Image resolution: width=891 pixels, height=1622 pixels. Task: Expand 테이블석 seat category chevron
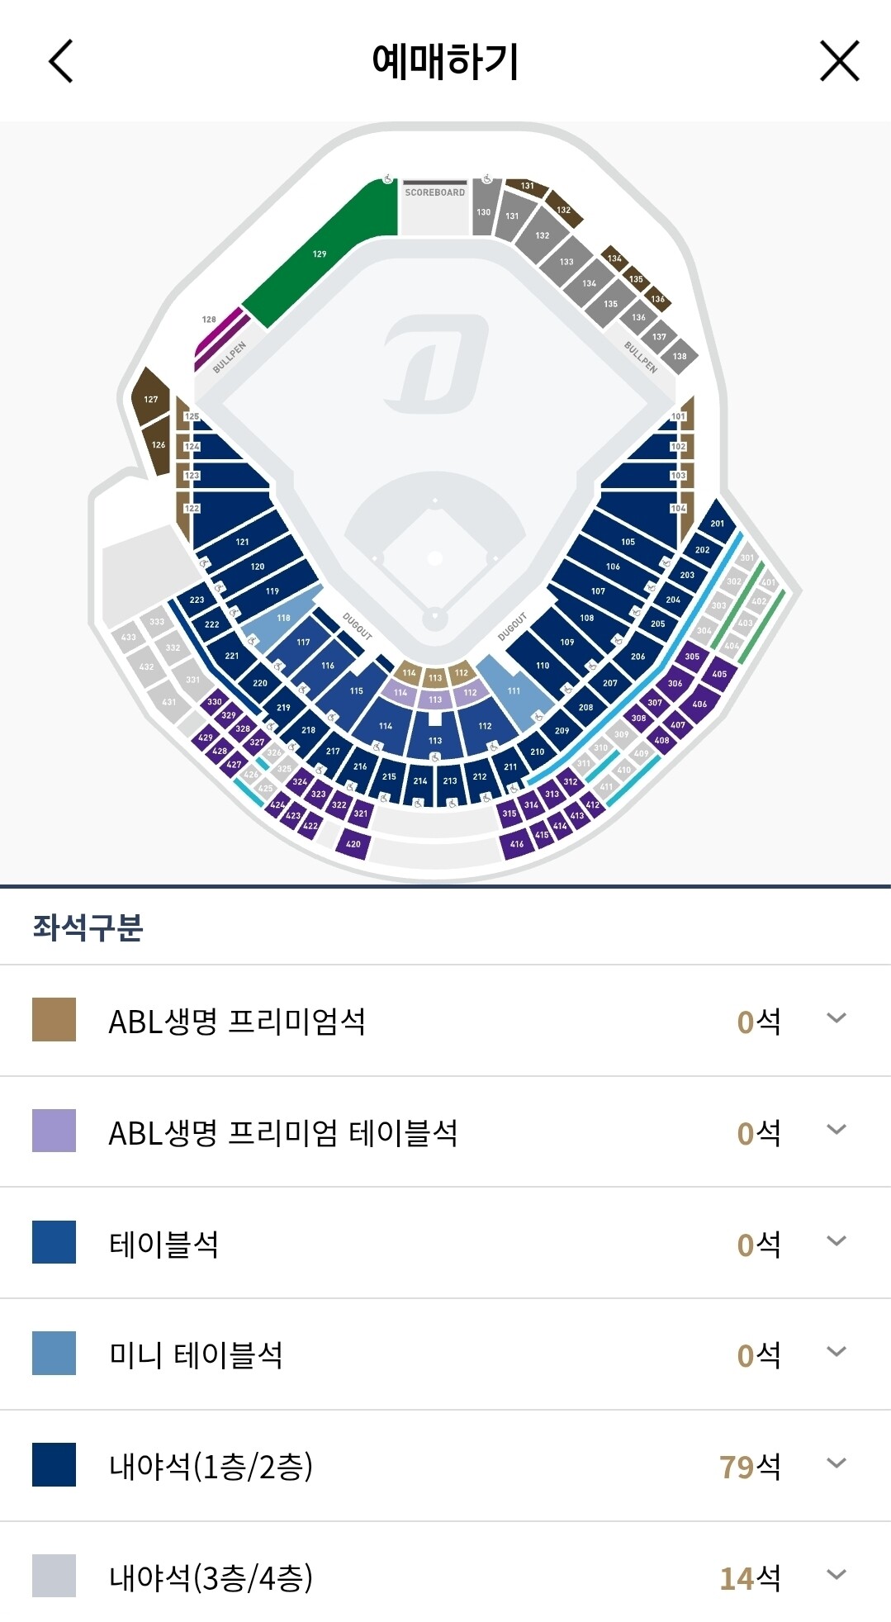point(836,1242)
